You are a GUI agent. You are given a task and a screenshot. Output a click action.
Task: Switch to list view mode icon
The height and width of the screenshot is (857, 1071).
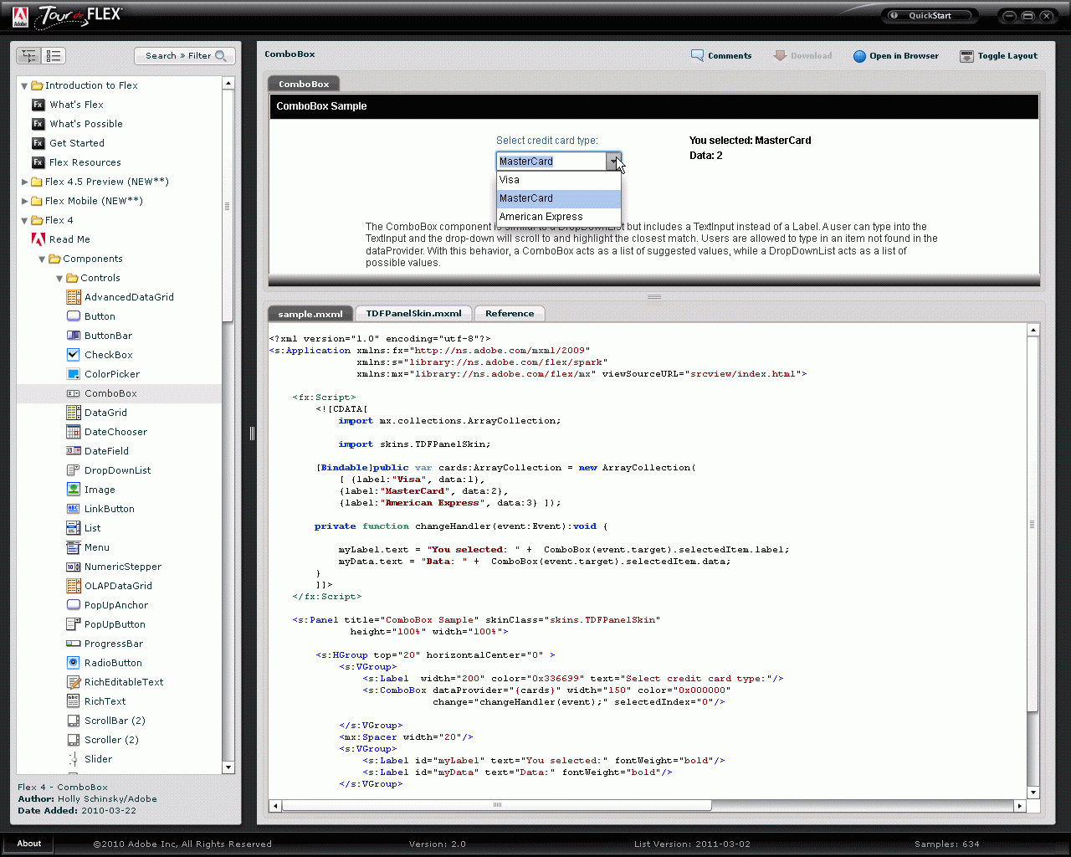tap(54, 56)
